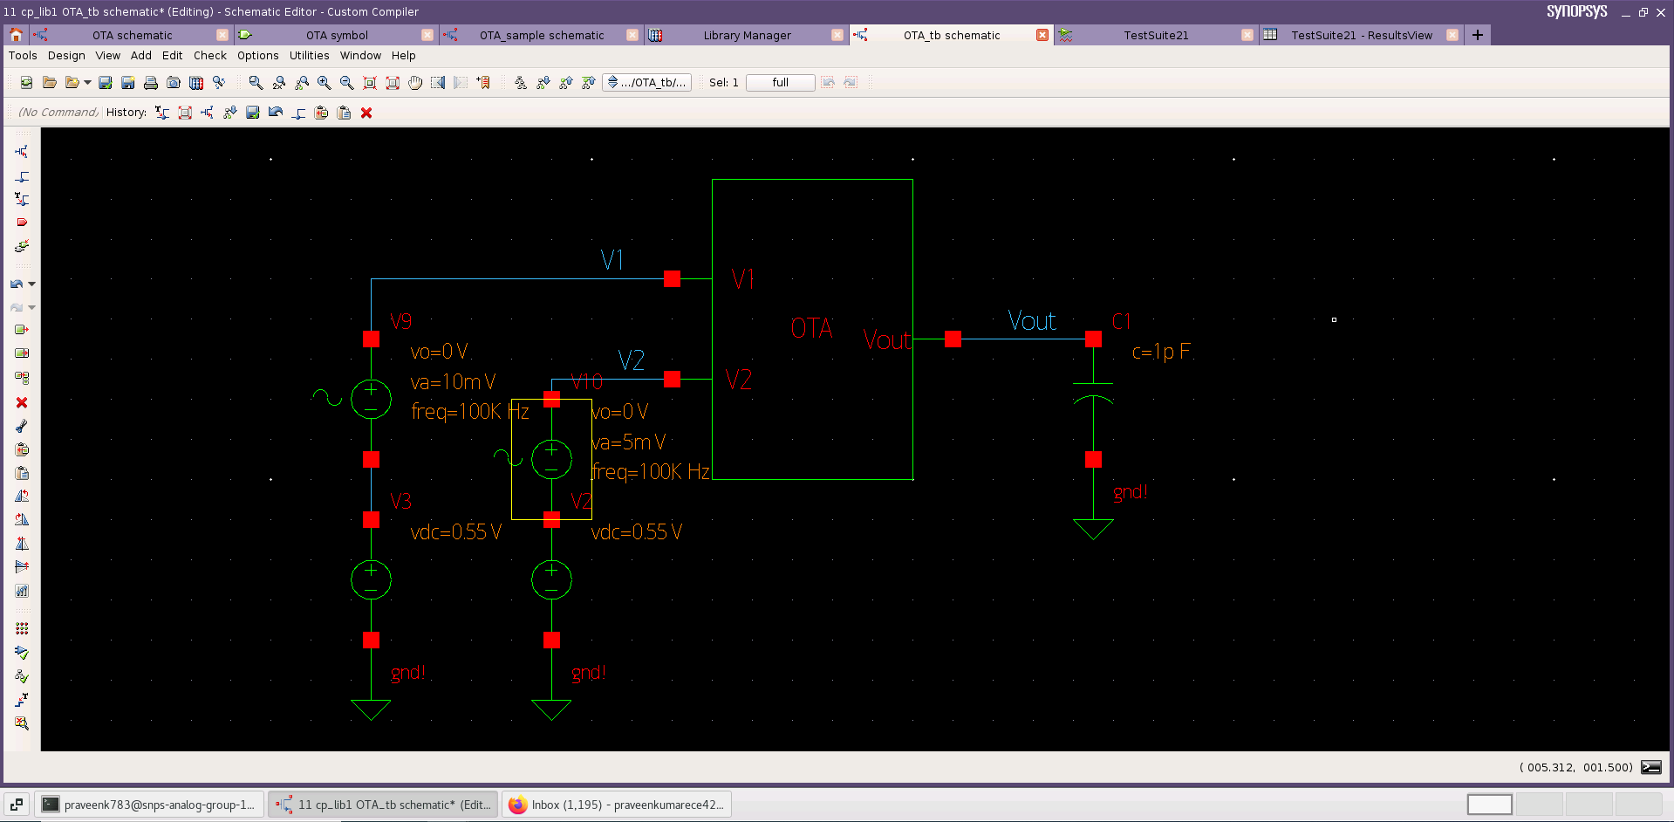Clear command history with the red X
Screen dimensions: 1674x822
coord(366,113)
